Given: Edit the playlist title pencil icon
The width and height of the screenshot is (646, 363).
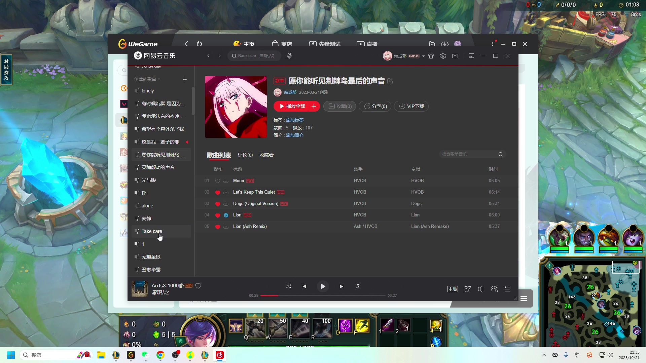Looking at the screenshot, I should (390, 81).
